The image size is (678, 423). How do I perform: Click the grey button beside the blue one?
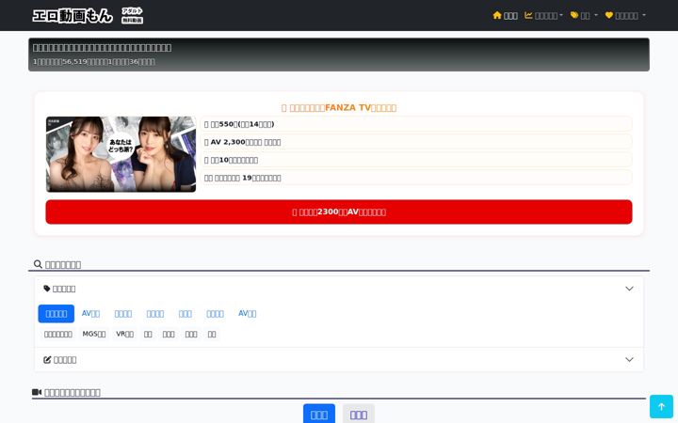click(359, 414)
